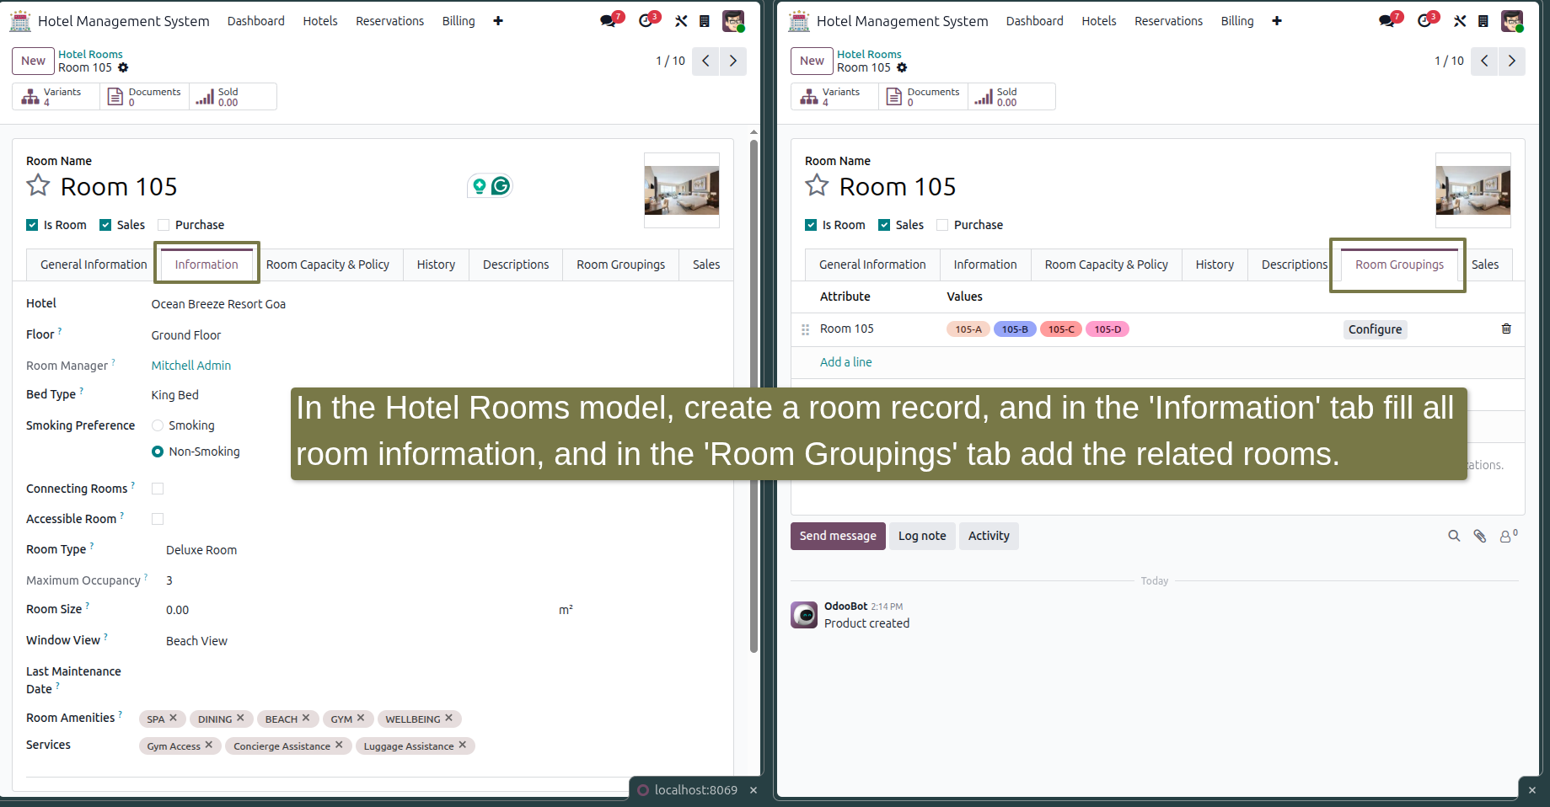Toggle Is Room checkbox in left window
1550x807 pixels.
coord(32,225)
